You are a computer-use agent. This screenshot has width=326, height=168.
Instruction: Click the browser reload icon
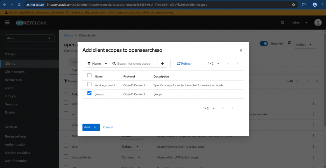[x=19, y=5]
